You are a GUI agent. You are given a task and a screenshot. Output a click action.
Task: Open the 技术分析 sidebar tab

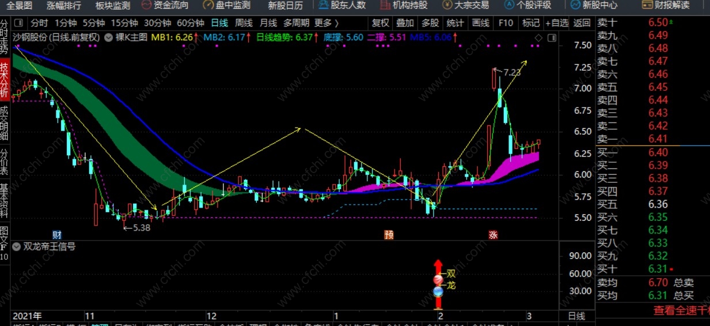[x=4, y=79]
